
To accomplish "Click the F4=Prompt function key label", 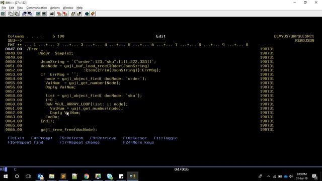I will click(x=42, y=138).
